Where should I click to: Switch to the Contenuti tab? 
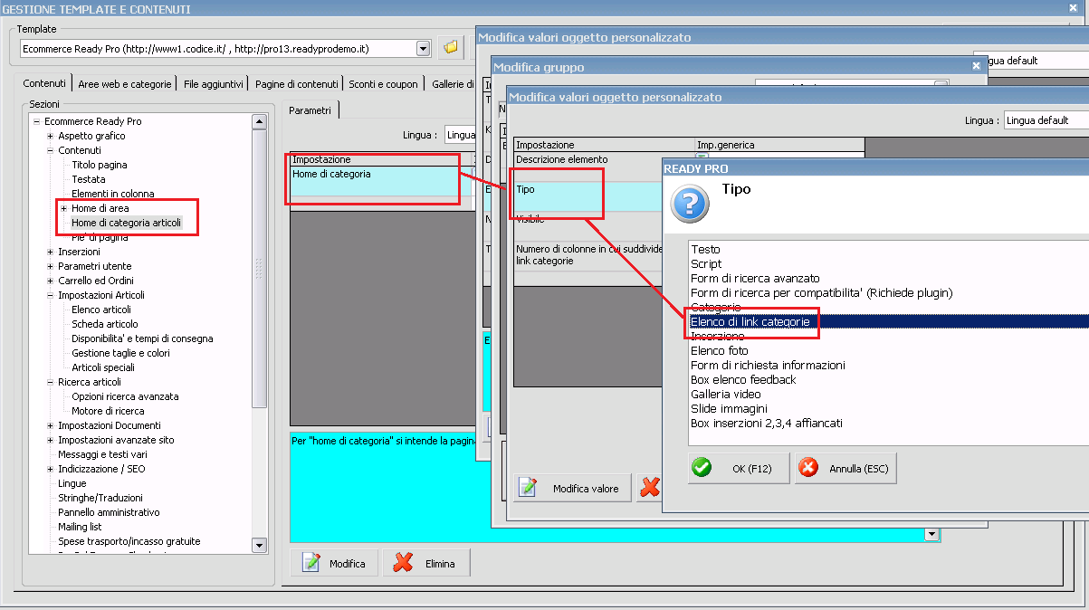pos(44,83)
